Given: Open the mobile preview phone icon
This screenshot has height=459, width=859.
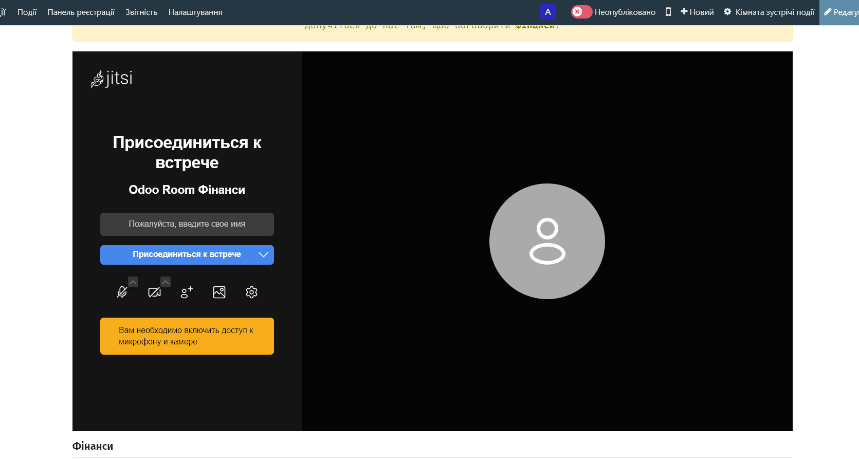Looking at the screenshot, I should click(668, 12).
